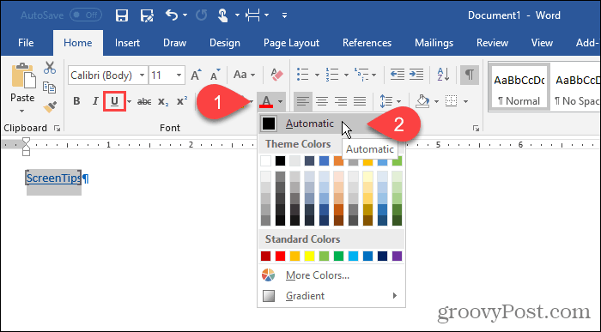The width and height of the screenshot is (601, 332).
Task: Switch to the Insert tab
Action: [x=127, y=43]
